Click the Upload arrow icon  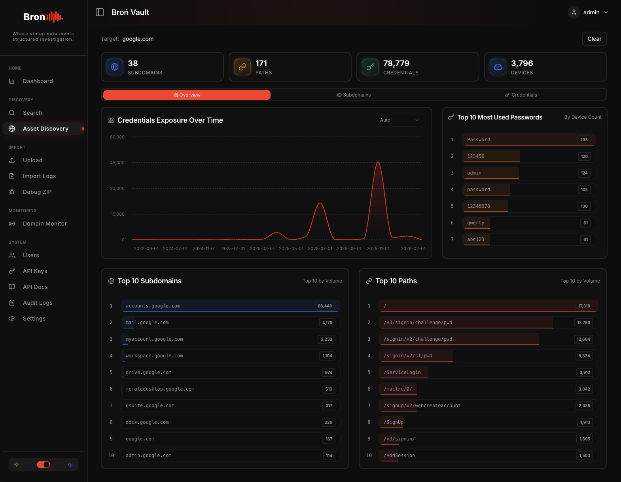pyautogui.click(x=12, y=160)
